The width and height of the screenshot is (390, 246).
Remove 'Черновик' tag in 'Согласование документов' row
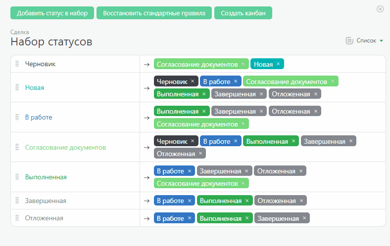[x=193, y=141]
